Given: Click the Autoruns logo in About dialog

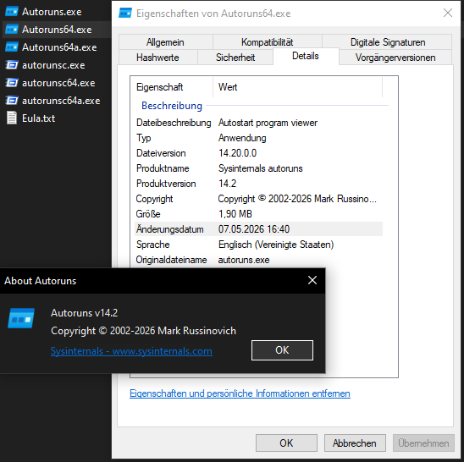Looking at the screenshot, I should (x=21, y=318).
